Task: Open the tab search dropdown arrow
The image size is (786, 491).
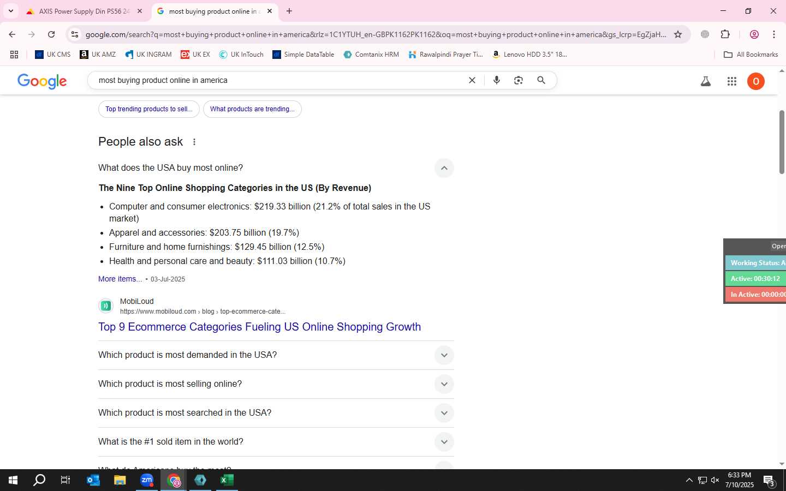Action: pyautogui.click(x=10, y=11)
